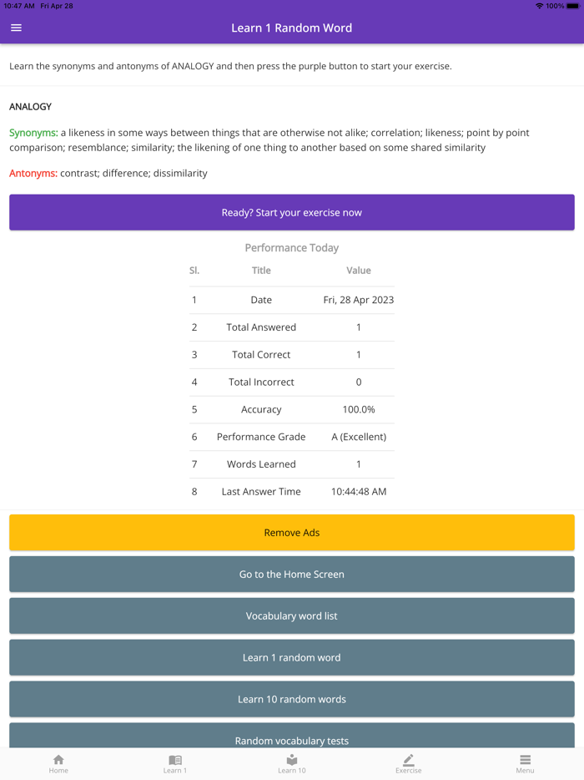Tap the Menu icon in the bottom bar
584x780 pixels.
coord(525,762)
